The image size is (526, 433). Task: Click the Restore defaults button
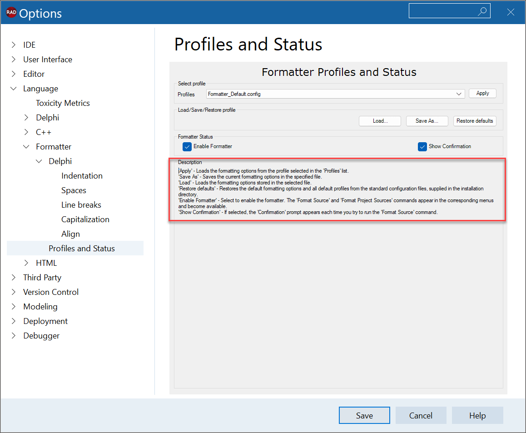tap(475, 121)
